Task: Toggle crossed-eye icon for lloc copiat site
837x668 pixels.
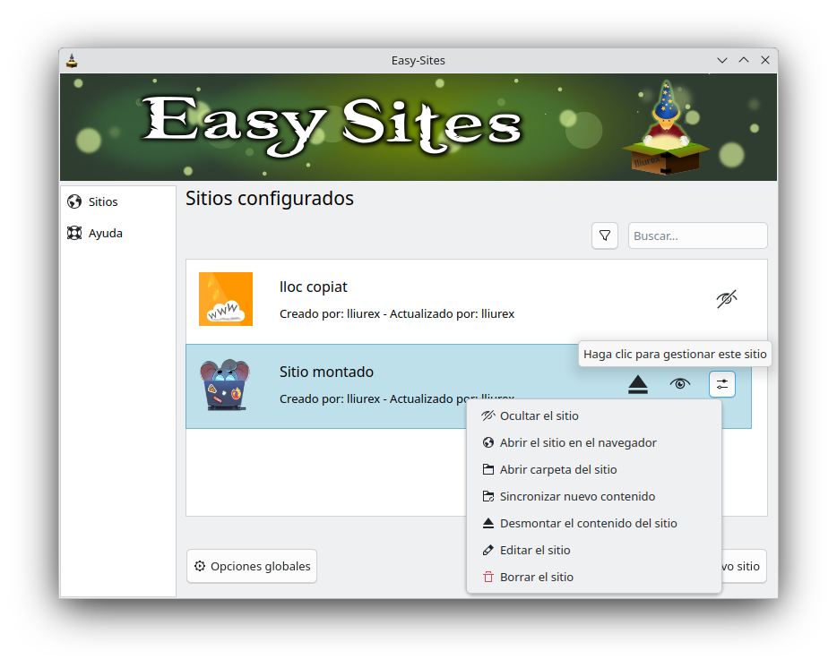Action: pos(727,299)
